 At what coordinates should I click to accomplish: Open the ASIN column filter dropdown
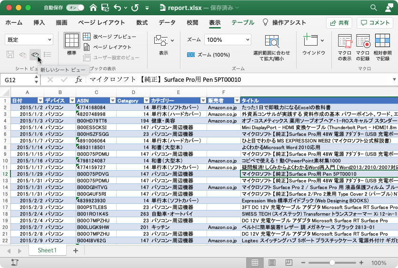[113, 101]
